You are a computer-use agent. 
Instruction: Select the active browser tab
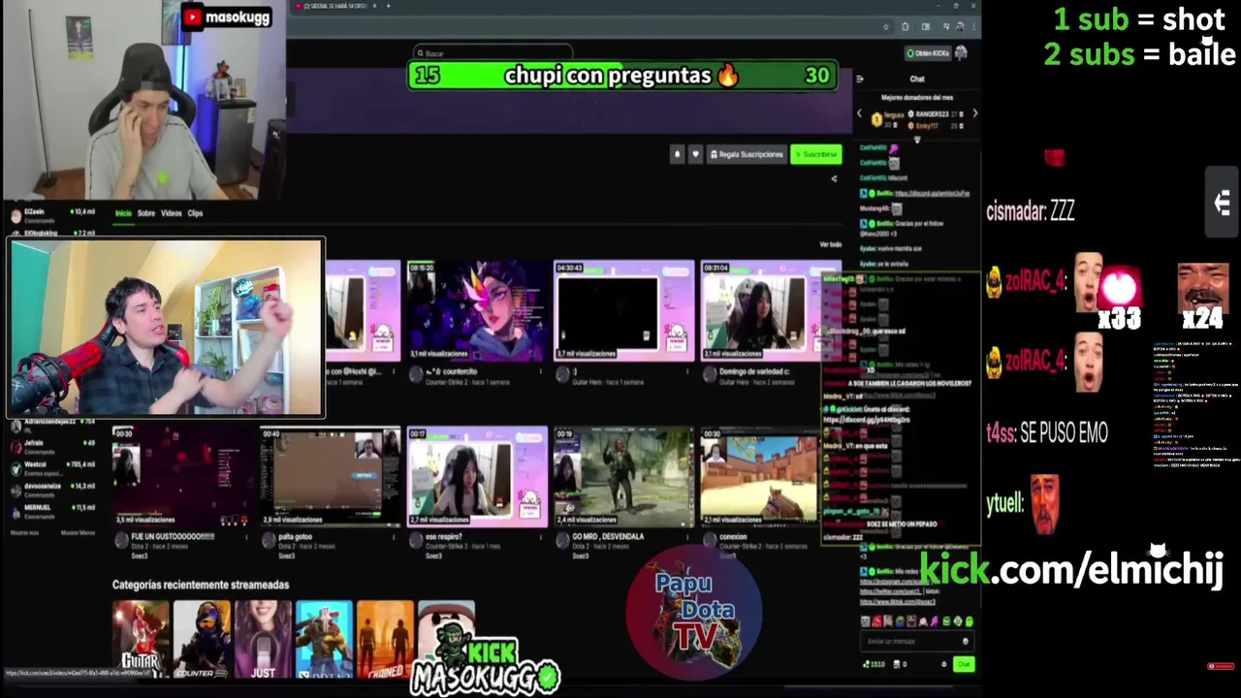point(336,6)
